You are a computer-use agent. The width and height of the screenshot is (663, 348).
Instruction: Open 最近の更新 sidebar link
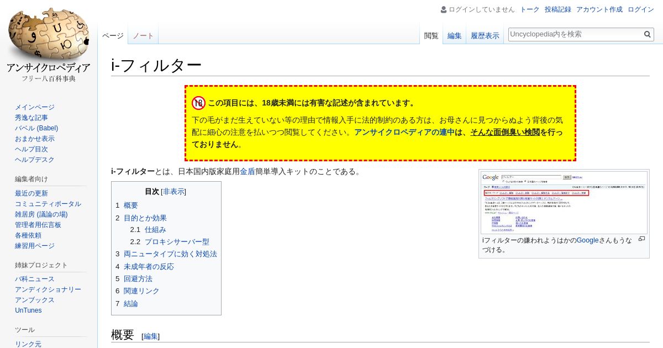[31, 193]
